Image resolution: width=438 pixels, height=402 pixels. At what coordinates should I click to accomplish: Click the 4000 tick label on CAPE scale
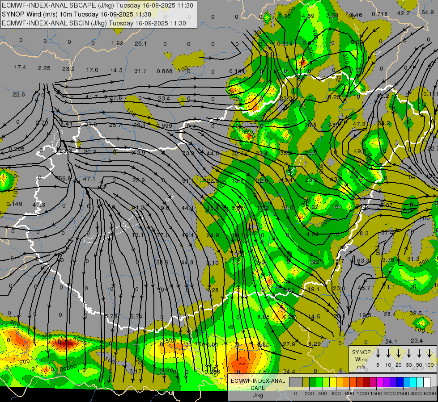[x=417, y=394]
